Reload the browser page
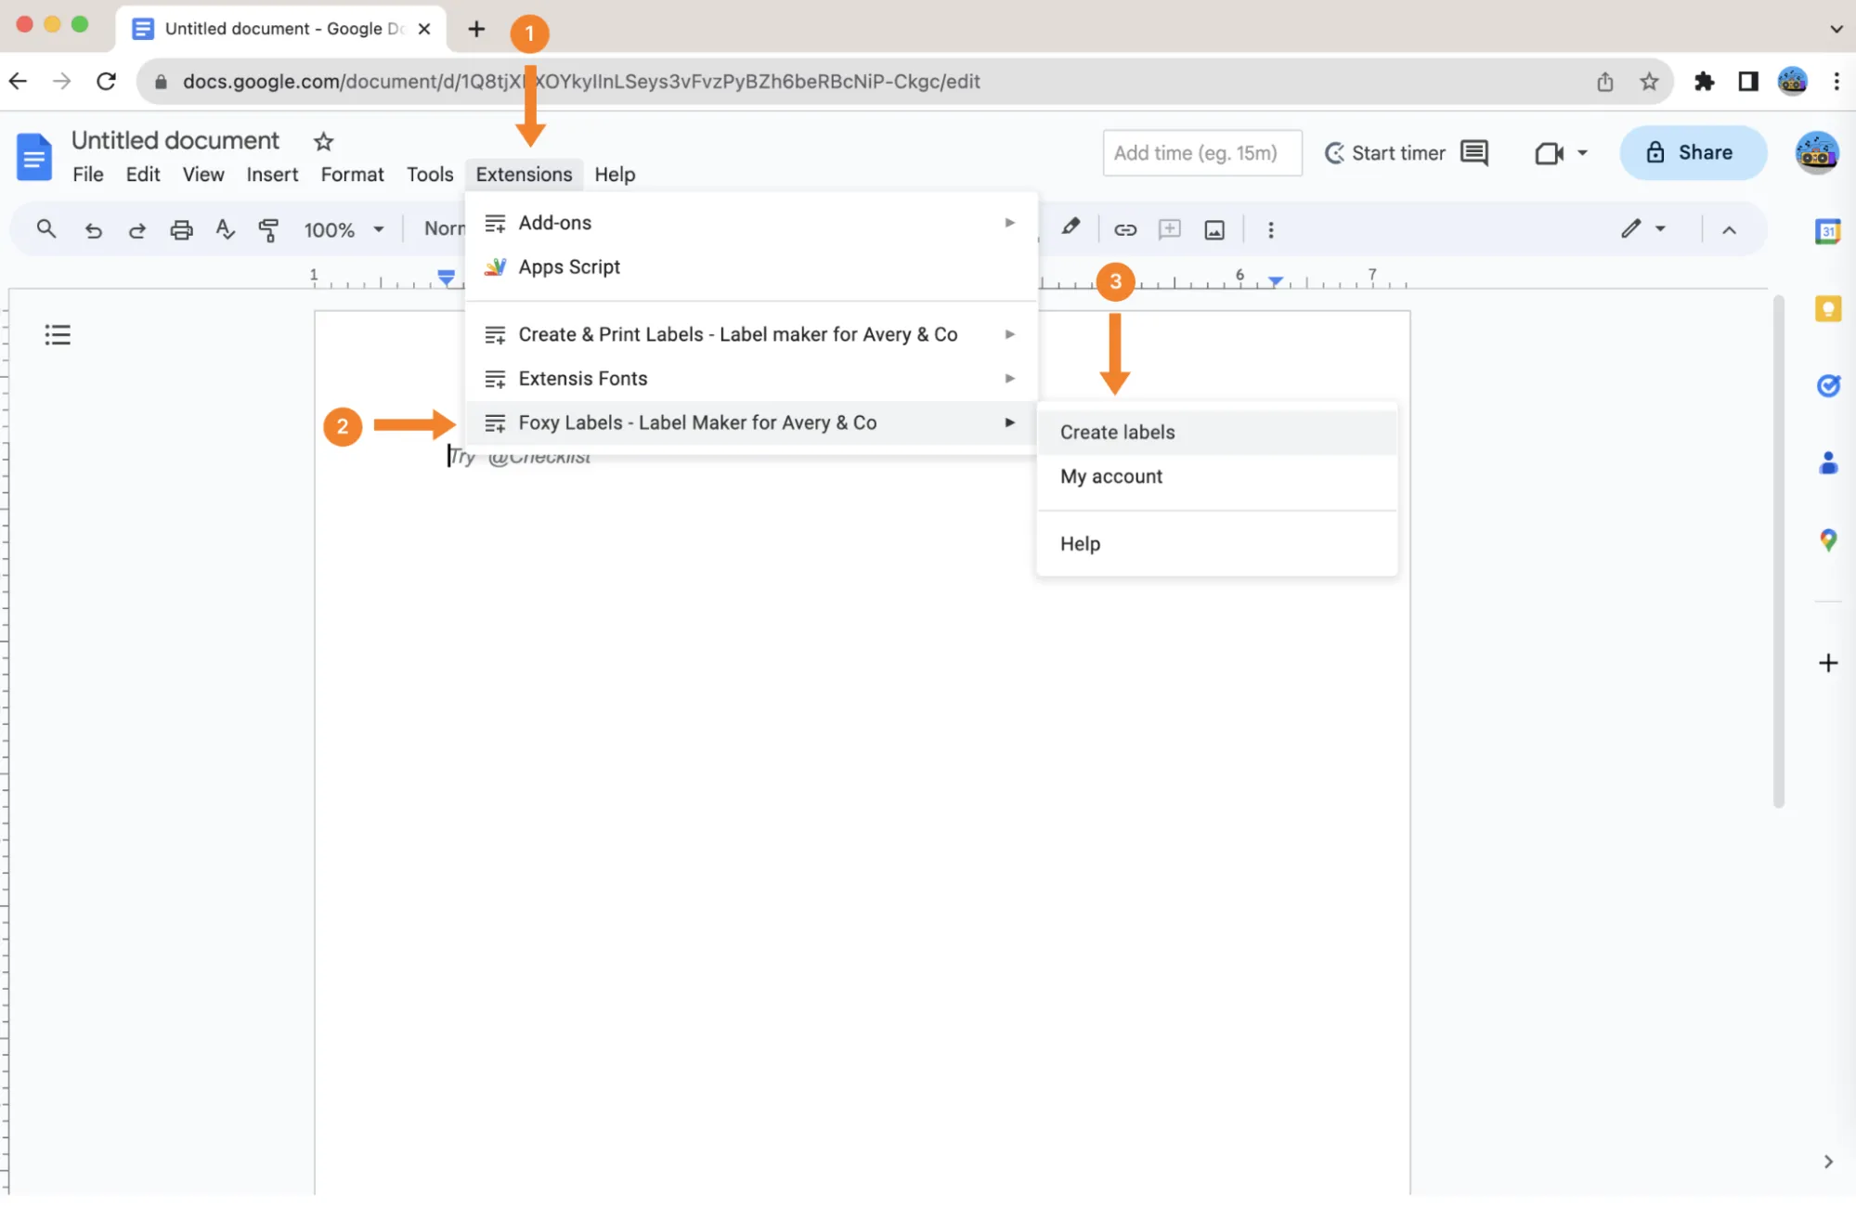This screenshot has width=1856, height=1207. [x=106, y=82]
